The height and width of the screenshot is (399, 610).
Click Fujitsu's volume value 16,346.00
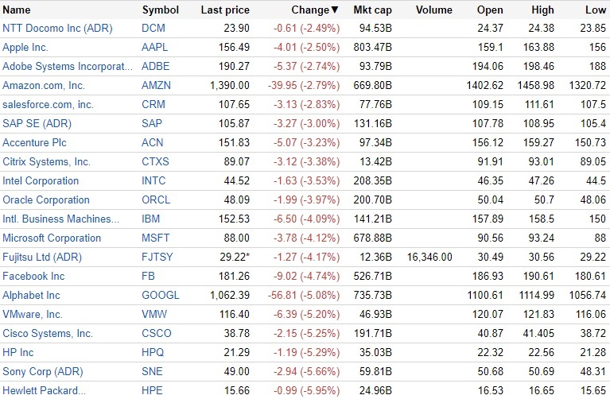[x=429, y=257]
